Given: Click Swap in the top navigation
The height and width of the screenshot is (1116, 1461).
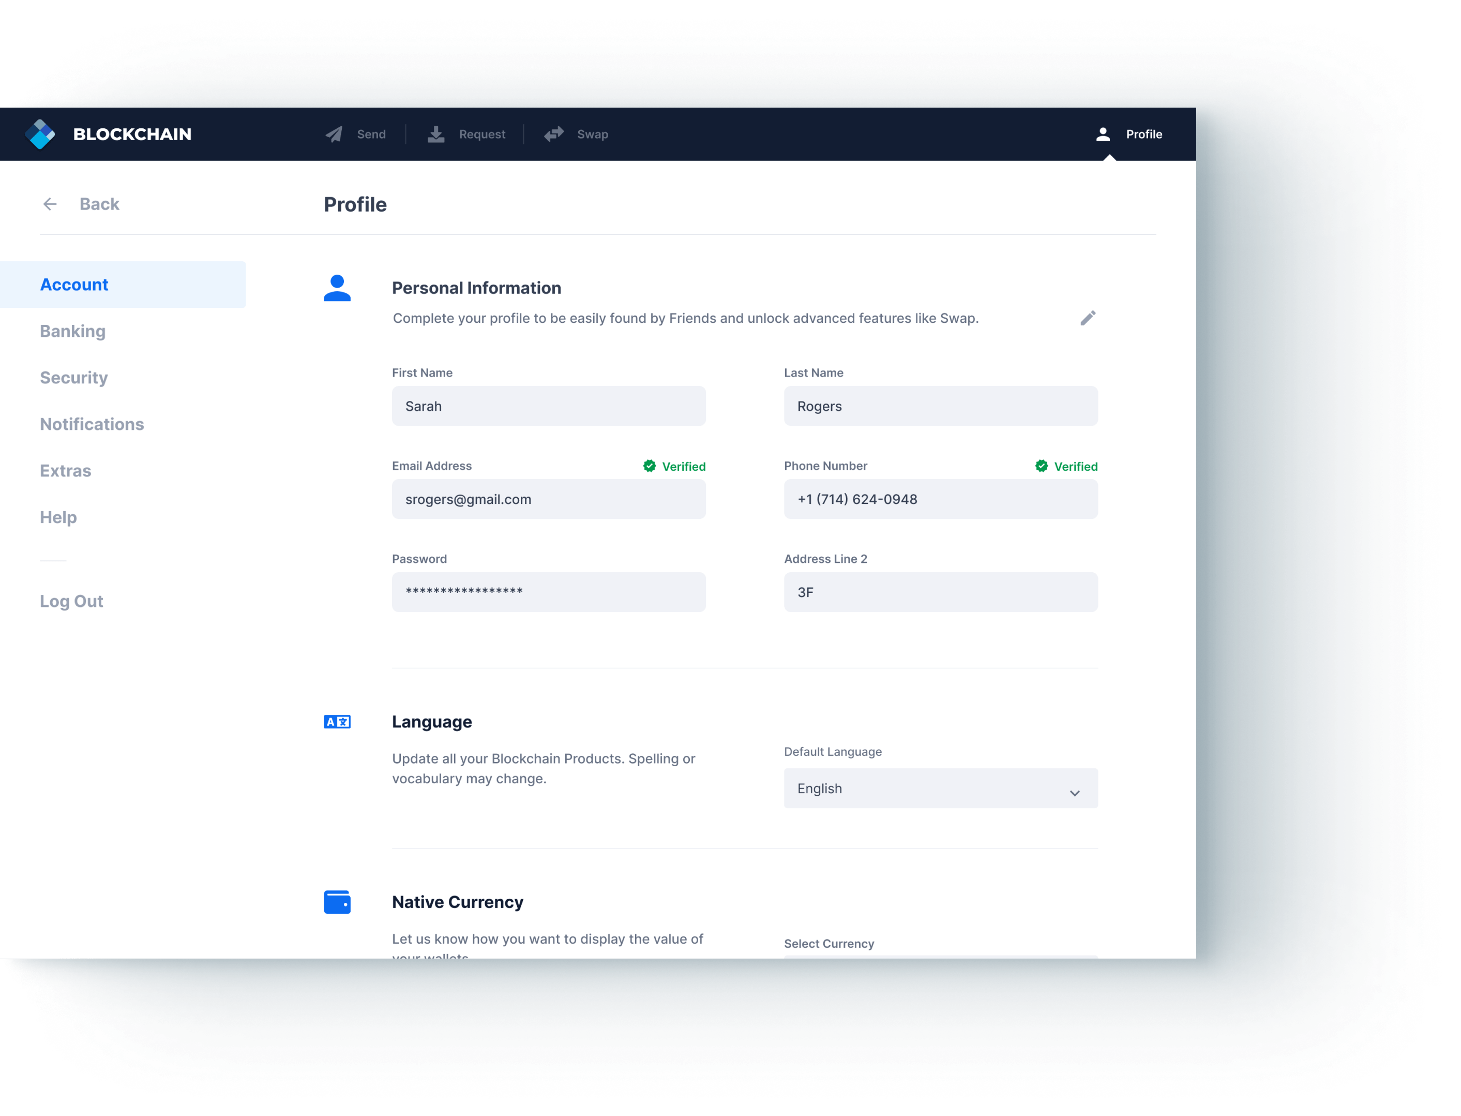Looking at the screenshot, I should click(592, 134).
